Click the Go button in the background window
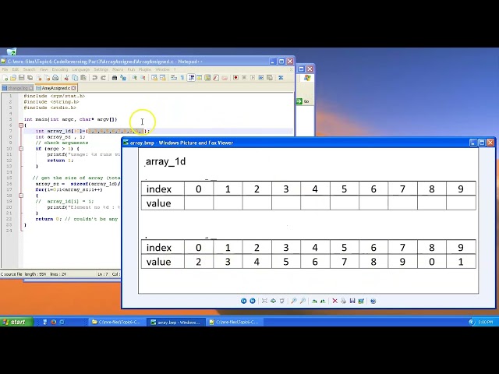The image size is (499, 374). click(303, 101)
